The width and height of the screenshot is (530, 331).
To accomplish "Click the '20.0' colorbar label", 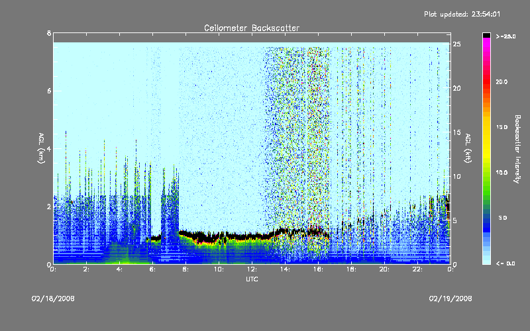I will click(502, 82).
